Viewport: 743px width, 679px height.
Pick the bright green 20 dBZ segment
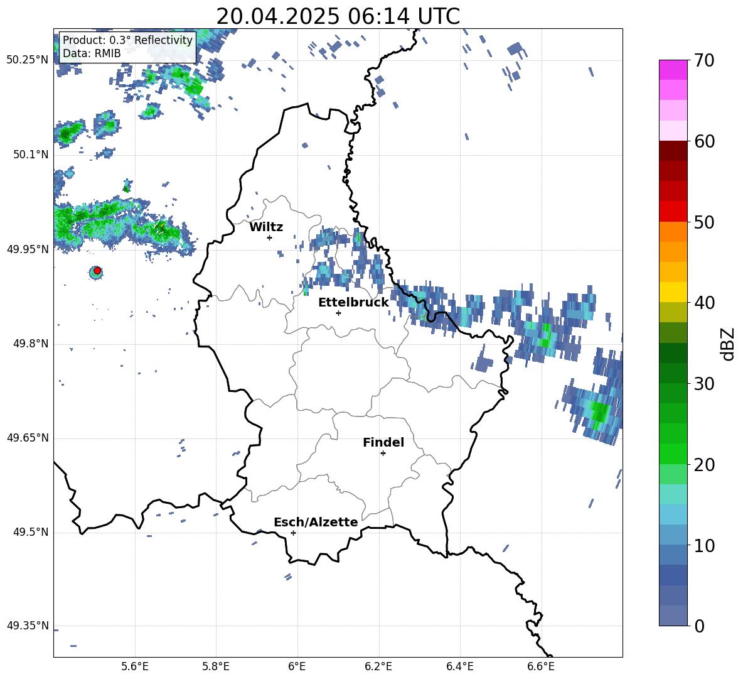(x=673, y=454)
